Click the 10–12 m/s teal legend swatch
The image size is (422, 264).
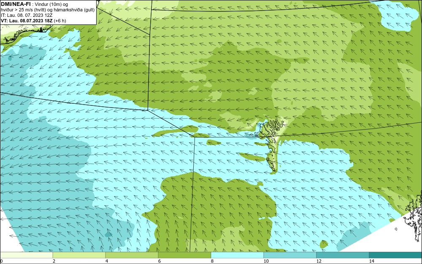(290, 255)
